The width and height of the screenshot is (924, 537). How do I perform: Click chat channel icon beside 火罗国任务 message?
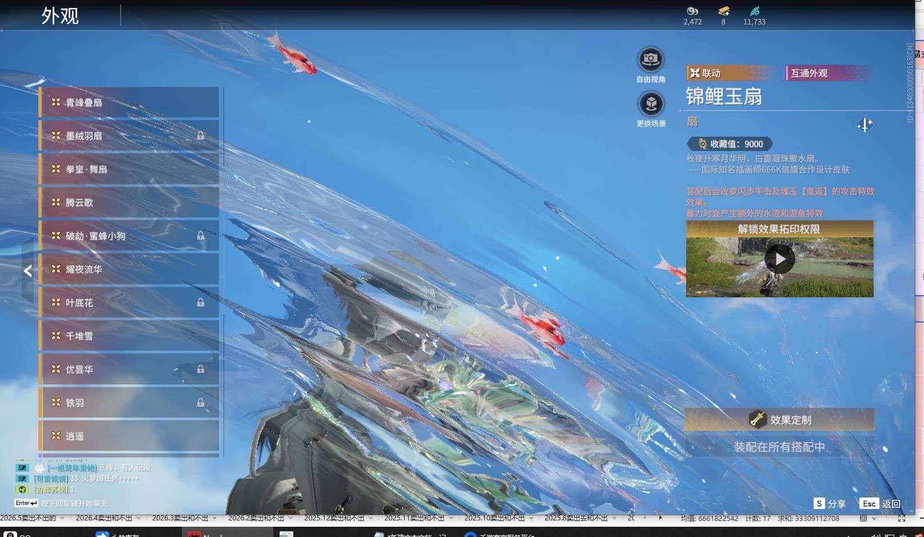(22, 479)
